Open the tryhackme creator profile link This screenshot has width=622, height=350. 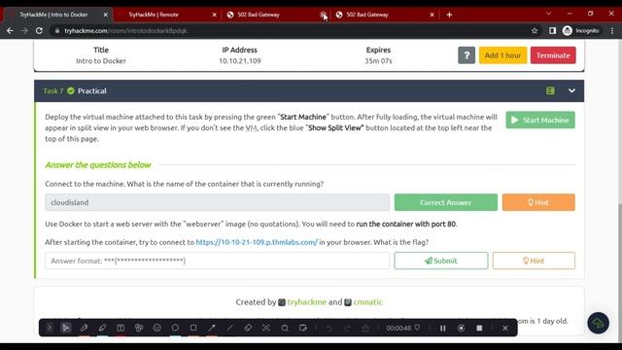(307, 302)
